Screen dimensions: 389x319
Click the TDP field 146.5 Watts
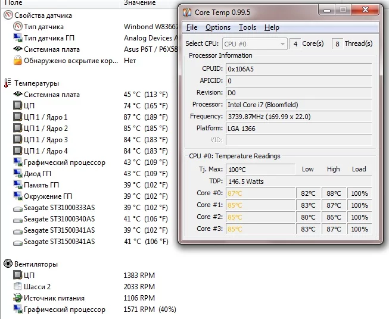coord(298,182)
